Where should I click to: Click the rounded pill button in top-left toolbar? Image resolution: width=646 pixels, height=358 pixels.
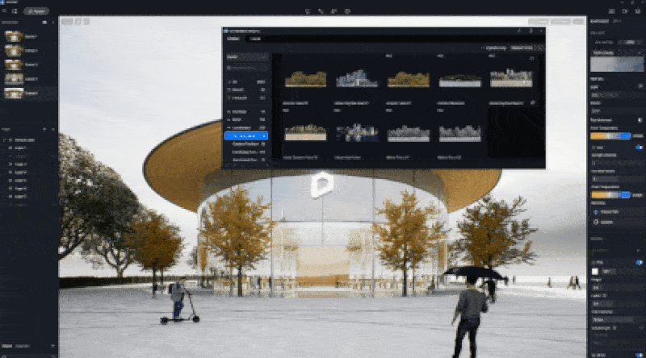click(36, 11)
